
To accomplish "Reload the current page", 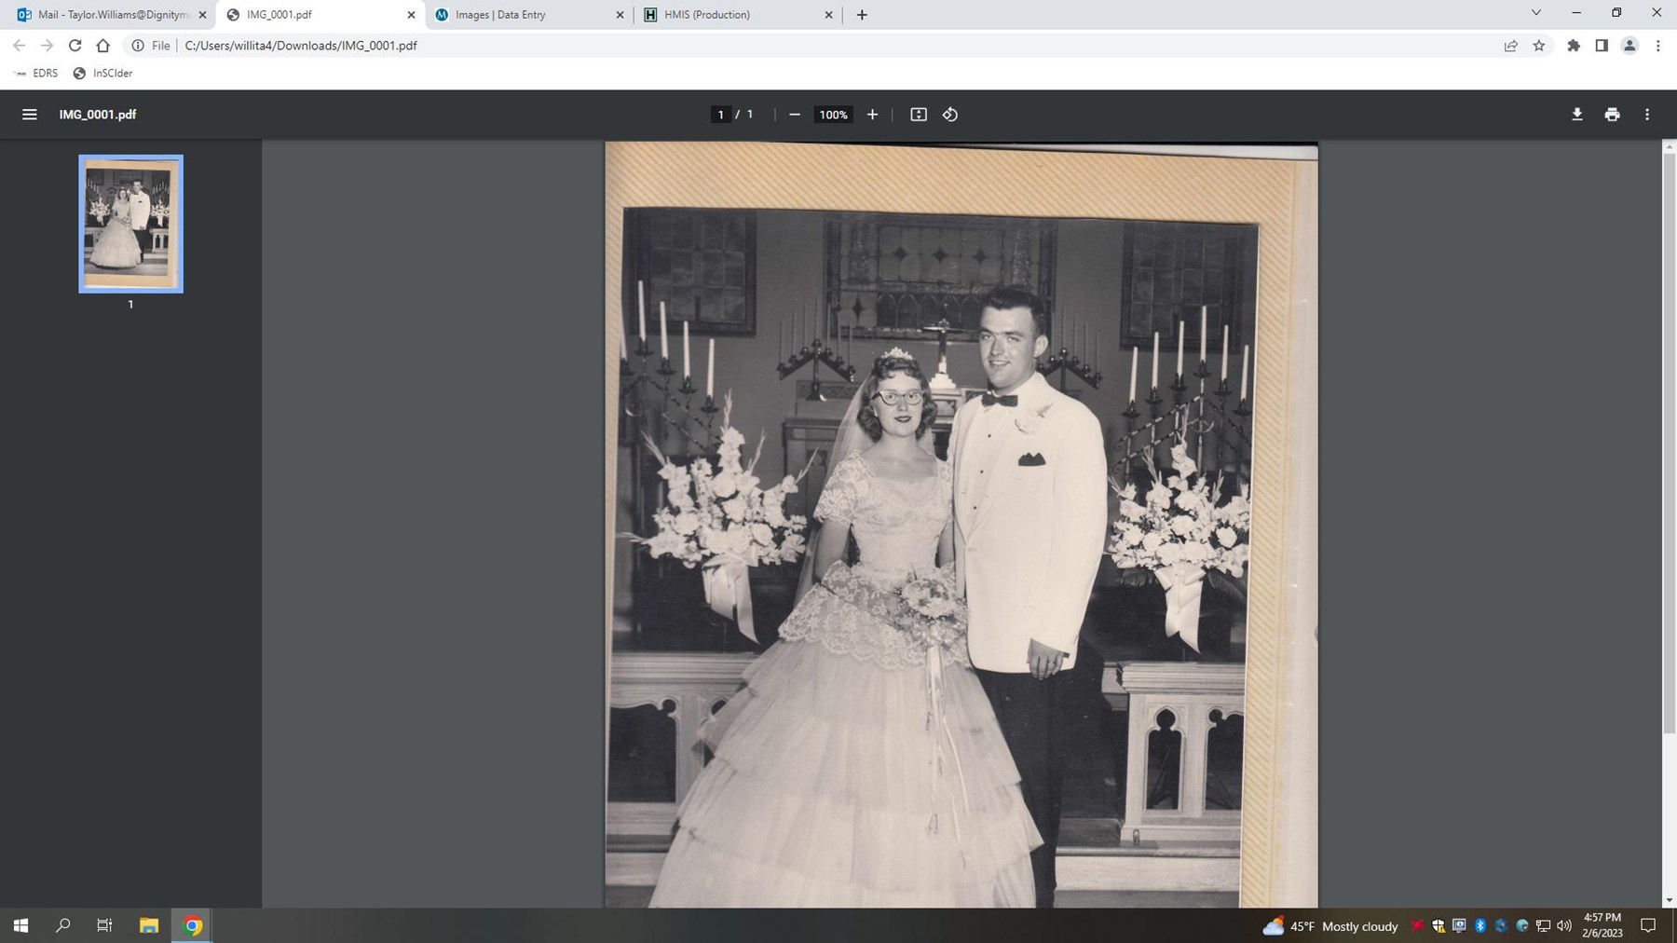I will click(x=75, y=45).
